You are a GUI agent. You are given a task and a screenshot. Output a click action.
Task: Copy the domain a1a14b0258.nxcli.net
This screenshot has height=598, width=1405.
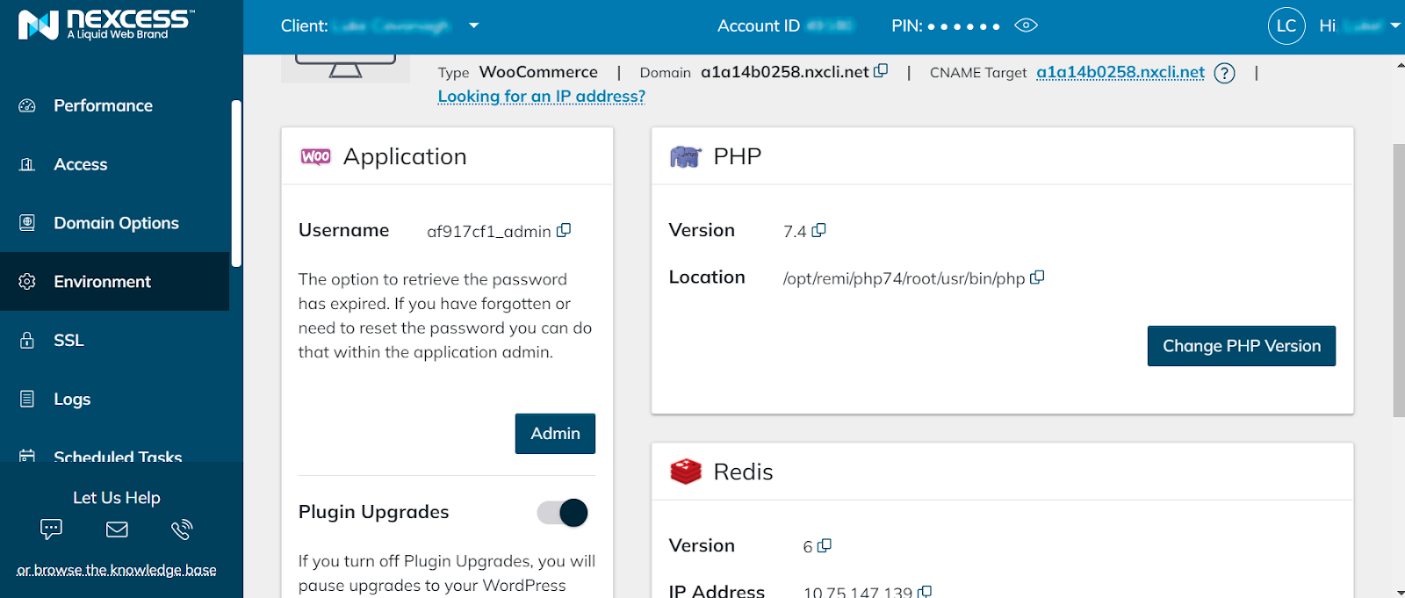coord(881,71)
